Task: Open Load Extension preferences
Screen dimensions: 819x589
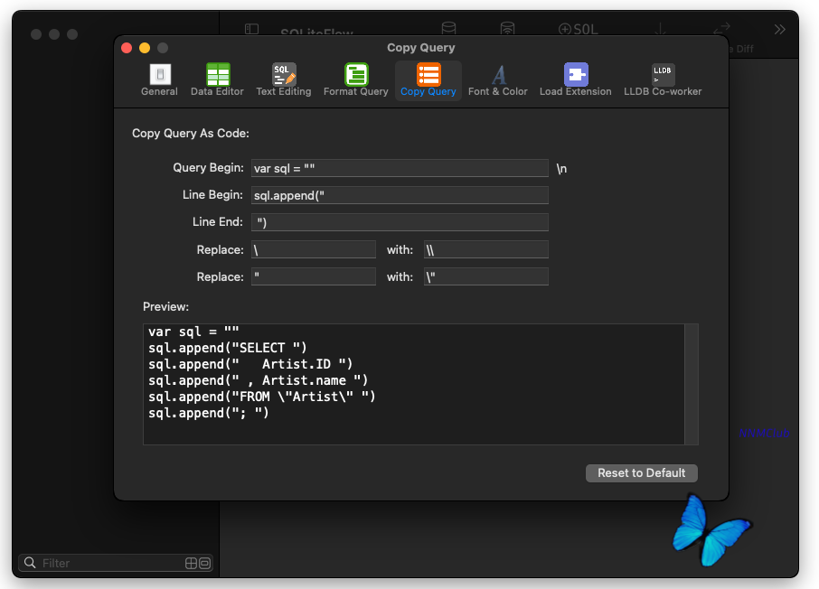Action: coord(576,79)
